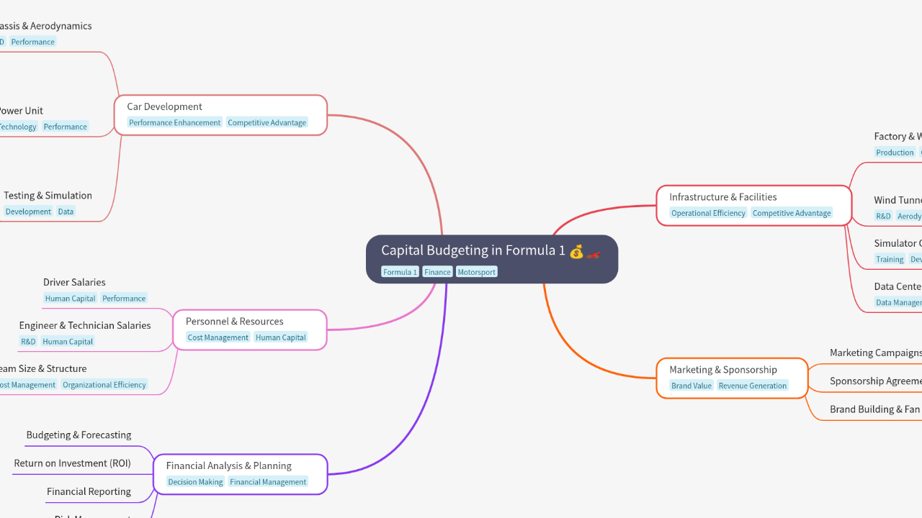Click Competitive Advantage tag under Car Development
Image resolution: width=922 pixels, height=518 pixels.
tap(267, 122)
